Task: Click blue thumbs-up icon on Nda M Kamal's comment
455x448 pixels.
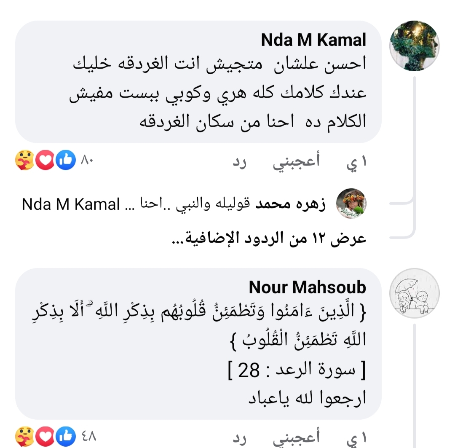Action: pos(65,161)
